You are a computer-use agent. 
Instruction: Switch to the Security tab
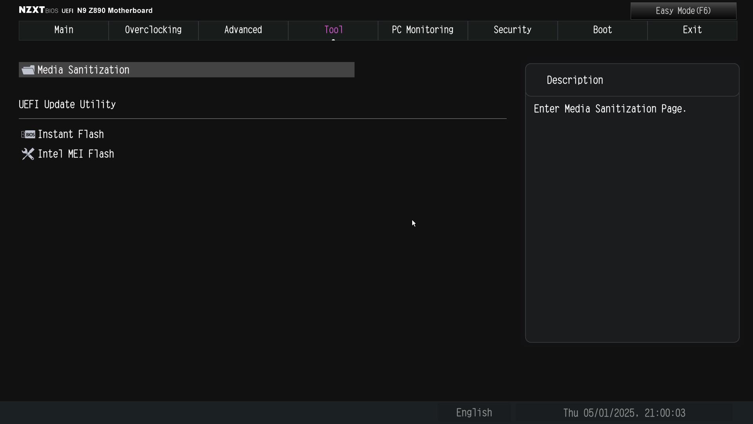(513, 30)
